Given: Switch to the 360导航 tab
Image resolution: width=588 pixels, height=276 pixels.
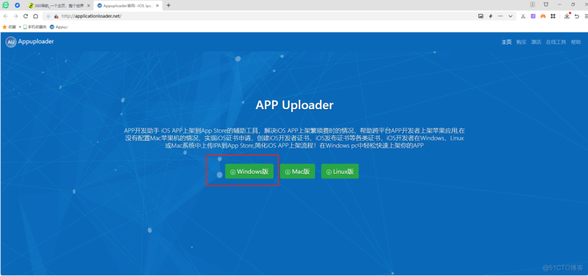Looking at the screenshot, I should (x=60, y=5).
